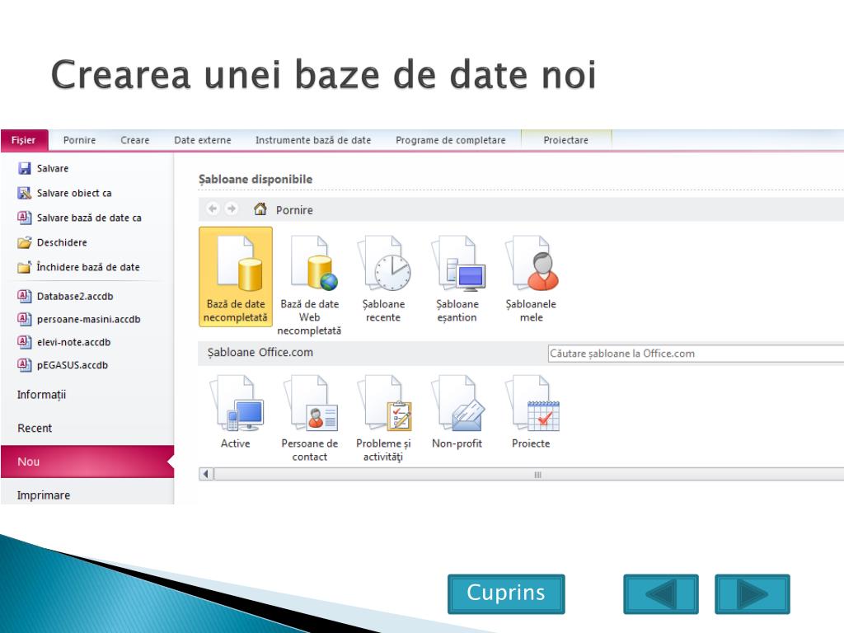This screenshot has width=844, height=633.
Task: Open the Proiectare tab
Action: pyautogui.click(x=565, y=140)
